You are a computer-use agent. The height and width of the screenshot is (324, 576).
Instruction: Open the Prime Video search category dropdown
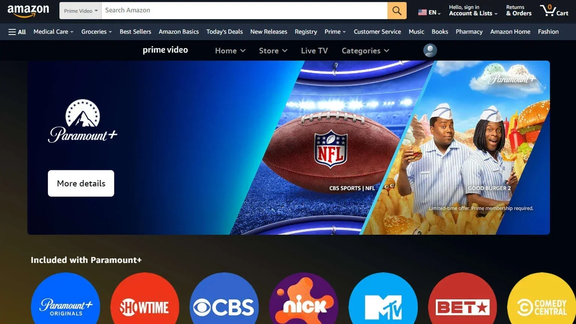coord(81,10)
